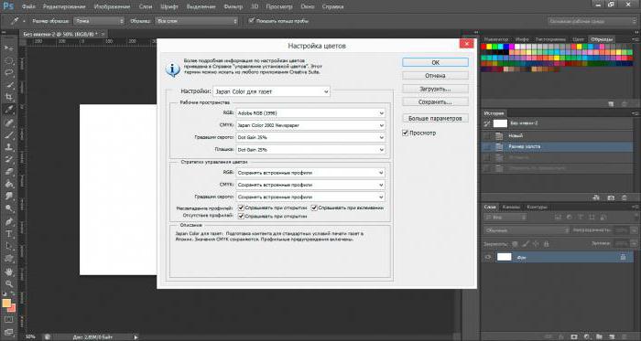Screen dimensions: 641x341
Task: Add layer mask icon in Layers panel
Action: coord(574,337)
